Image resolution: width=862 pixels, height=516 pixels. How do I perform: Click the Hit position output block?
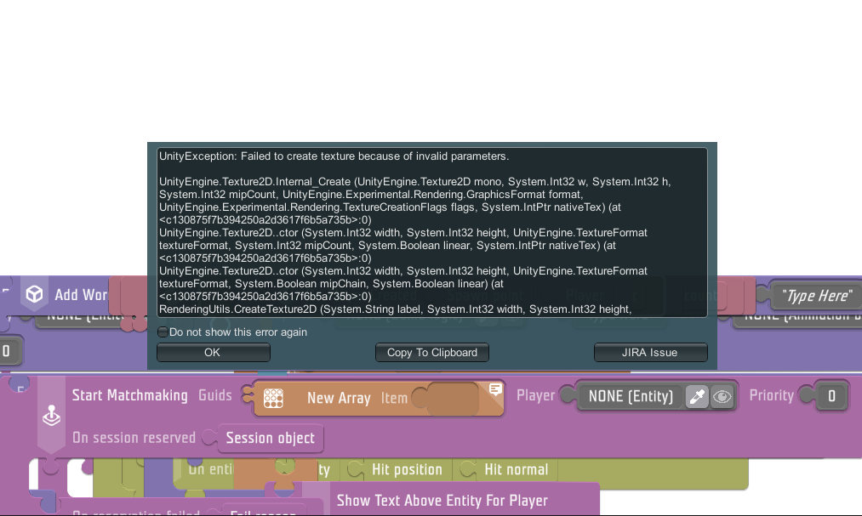406,469
